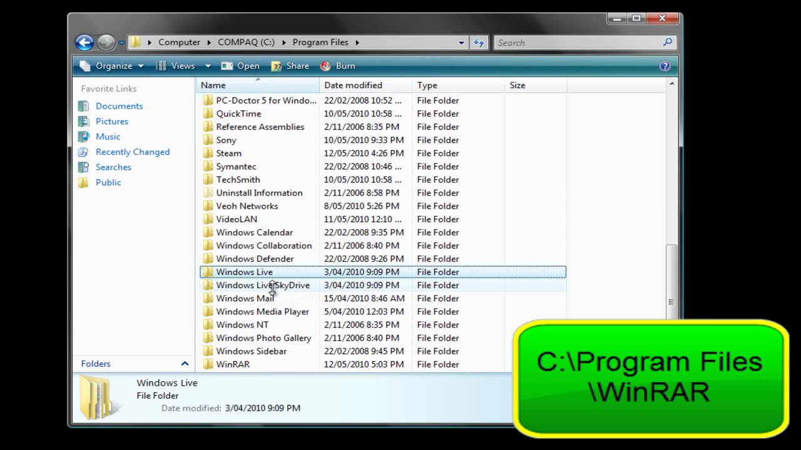Select the Windows NT folder icon

(208, 324)
